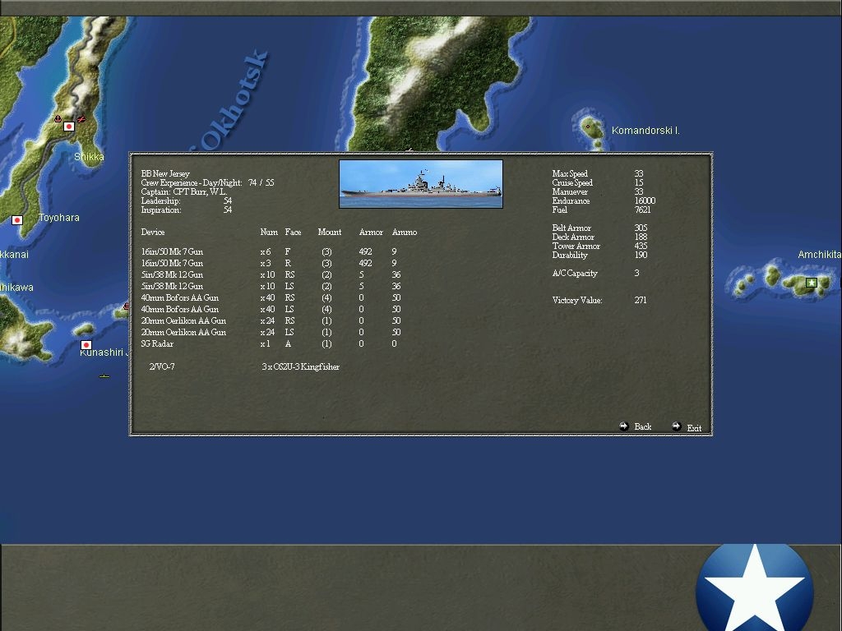The height and width of the screenshot is (631, 842).
Task: Click the Max Speed label
Action: coord(570,173)
